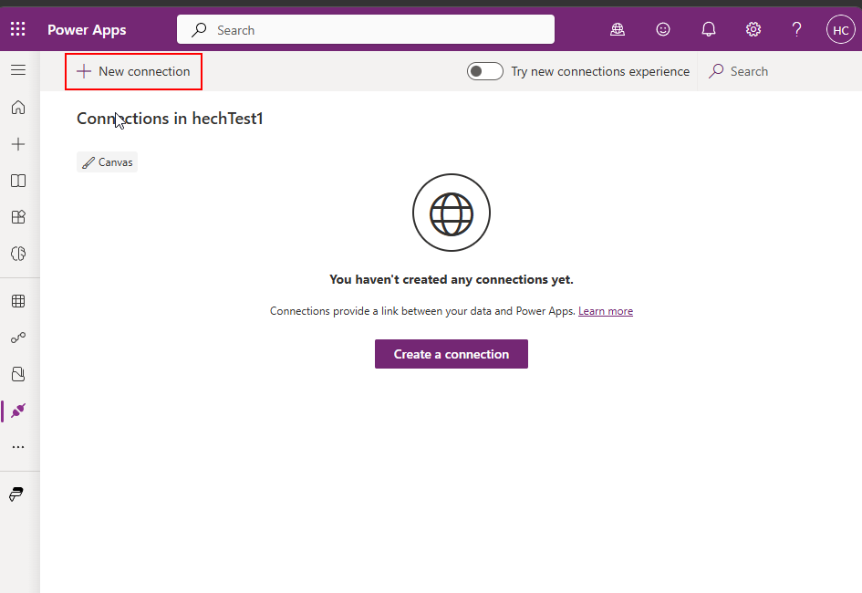Click the connections Search field
862x593 pixels.
pyautogui.click(x=780, y=71)
